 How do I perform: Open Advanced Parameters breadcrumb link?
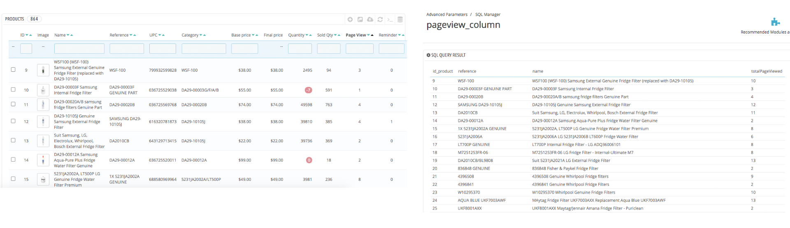(x=447, y=14)
